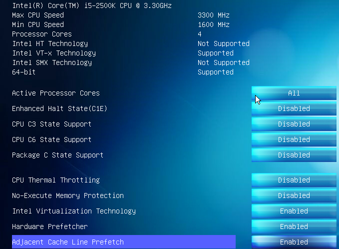
Task: Click the Intel SMX Technology label
Action: [x=52, y=63]
